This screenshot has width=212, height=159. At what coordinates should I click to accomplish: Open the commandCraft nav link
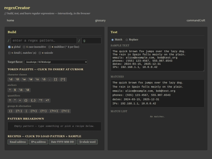(196, 20)
